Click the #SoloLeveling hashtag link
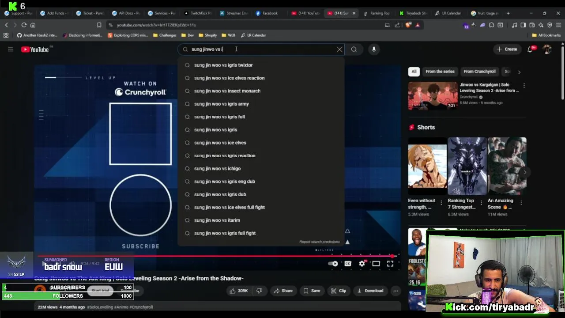Image resolution: width=565 pixels, height=318 pixels. coord(100,307)
